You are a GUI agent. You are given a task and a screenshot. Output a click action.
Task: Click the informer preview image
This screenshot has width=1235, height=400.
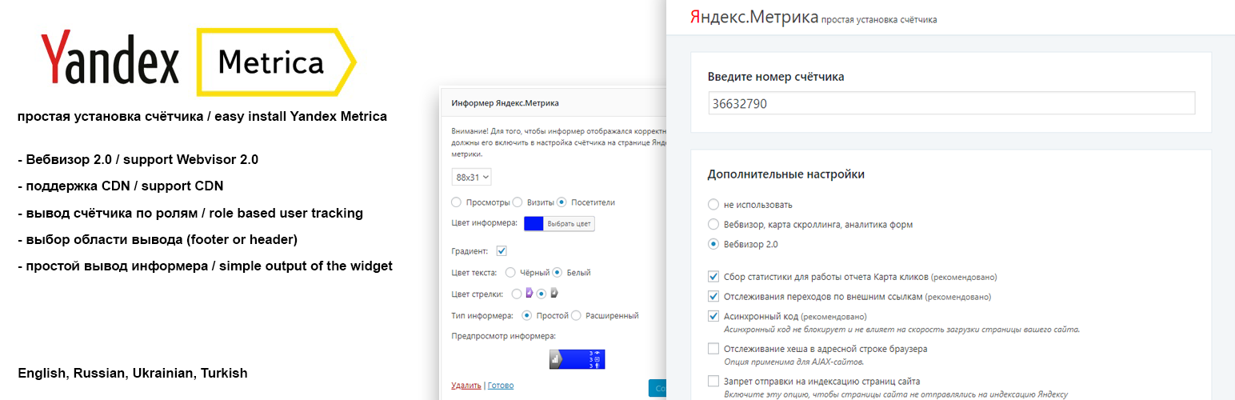coord(577,359)
